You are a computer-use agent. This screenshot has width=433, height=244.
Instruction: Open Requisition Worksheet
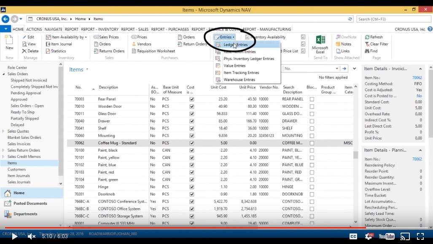(153, 51)
